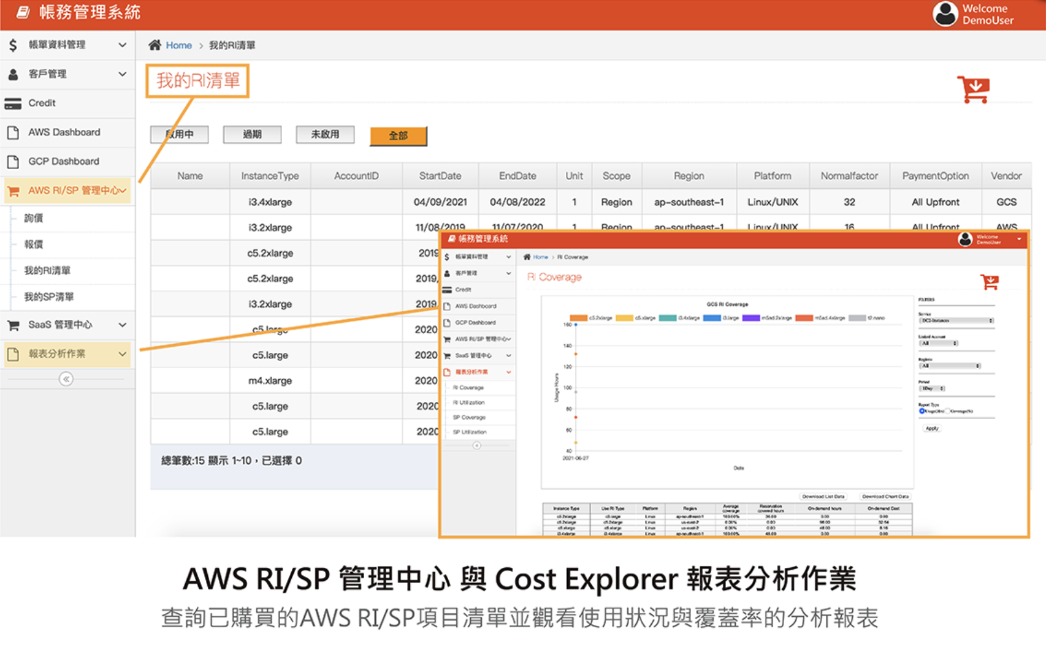Click the cart icon beside AWS RI/SP 管理中心
The image size is (1046, 653).
pos(13,191)
